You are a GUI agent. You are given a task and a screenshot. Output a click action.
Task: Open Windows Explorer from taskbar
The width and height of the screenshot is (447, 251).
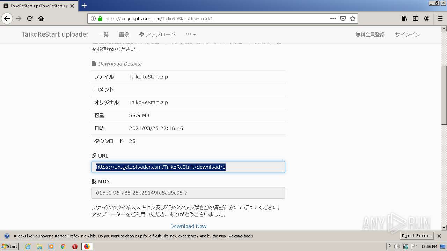point(39,246)
